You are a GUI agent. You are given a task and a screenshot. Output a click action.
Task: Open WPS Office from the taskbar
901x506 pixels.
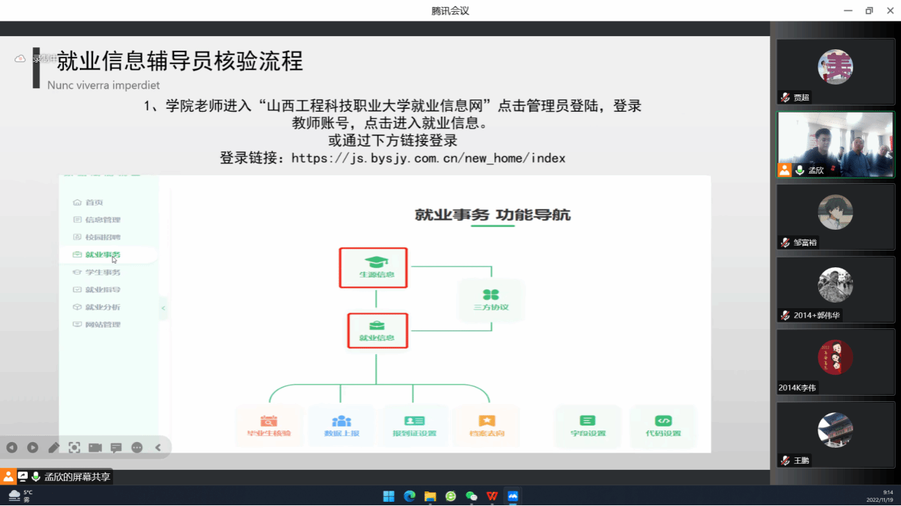coord(492,496)
